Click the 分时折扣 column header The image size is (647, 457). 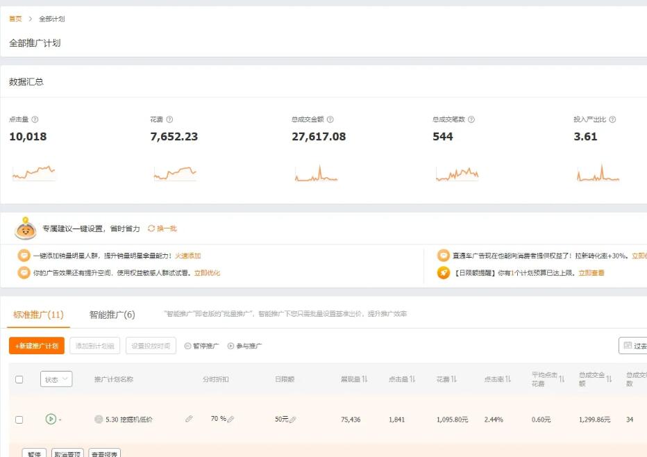[x=215, y=379]
